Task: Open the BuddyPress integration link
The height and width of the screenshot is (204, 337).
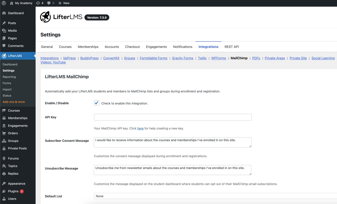Action: (x=89, y=58)
